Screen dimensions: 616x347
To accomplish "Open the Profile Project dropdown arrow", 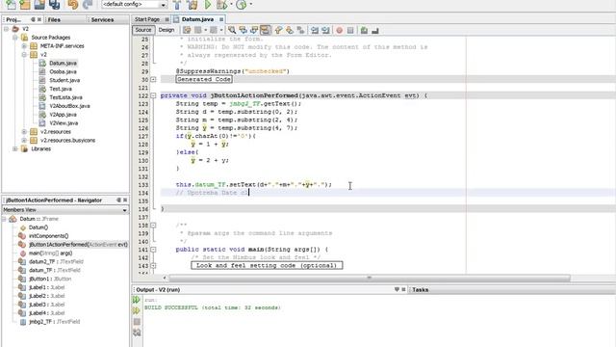I will (x=251, y=4).
